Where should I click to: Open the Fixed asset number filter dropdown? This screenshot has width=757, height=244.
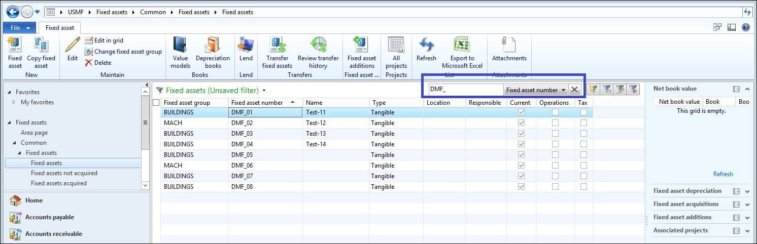tap(536, 90)
